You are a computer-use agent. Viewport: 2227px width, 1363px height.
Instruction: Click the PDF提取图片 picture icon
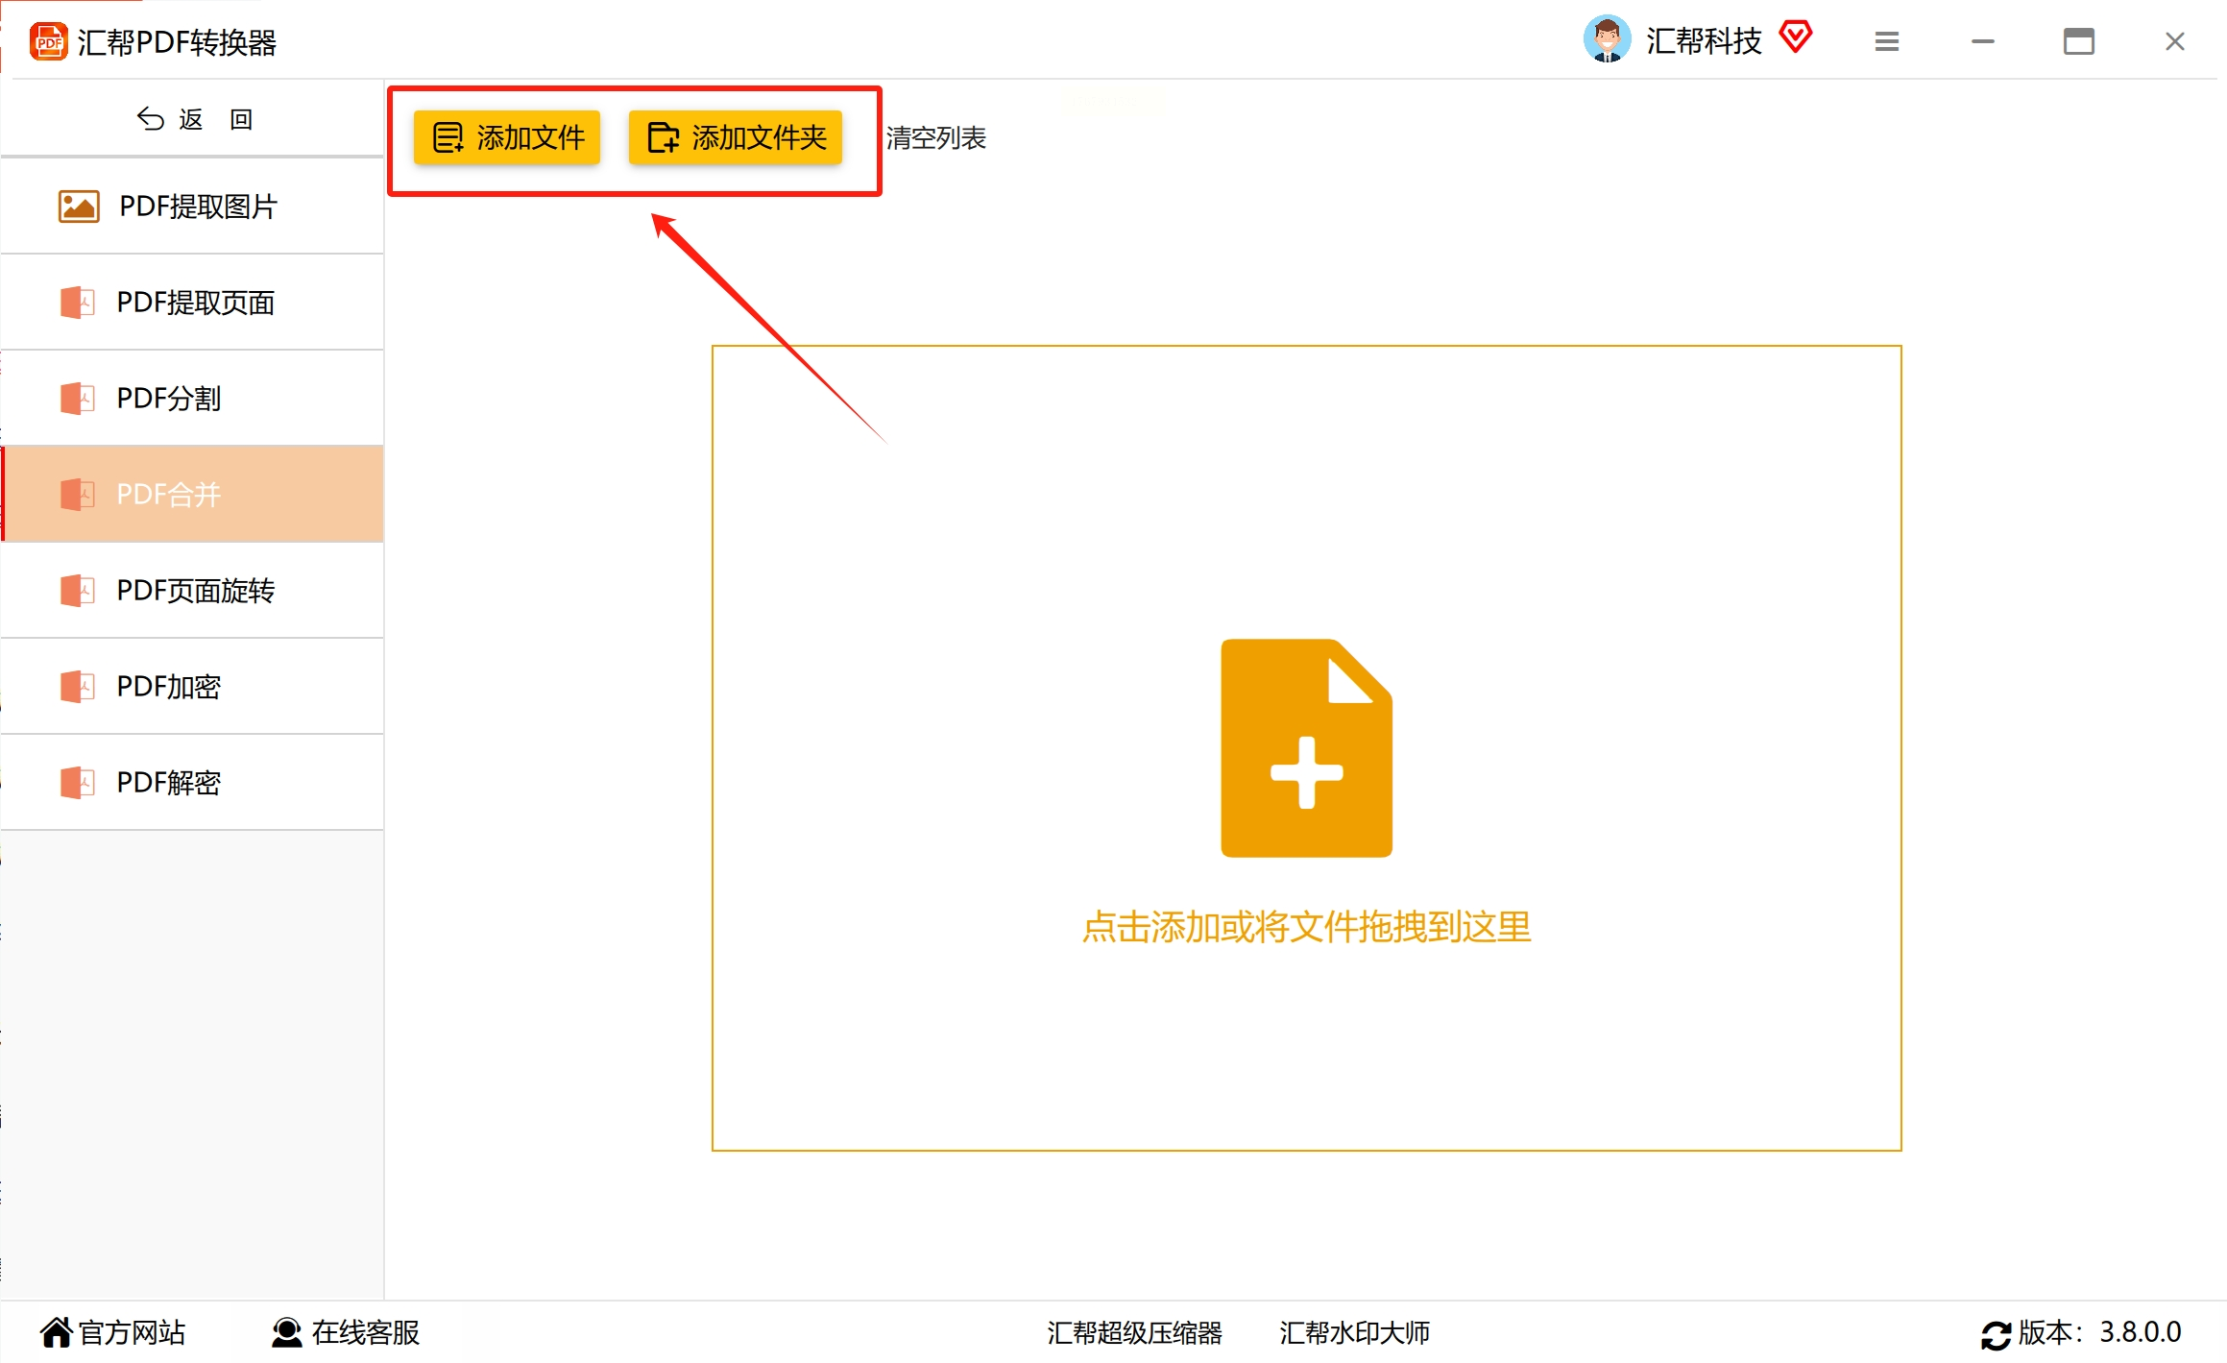78,207
